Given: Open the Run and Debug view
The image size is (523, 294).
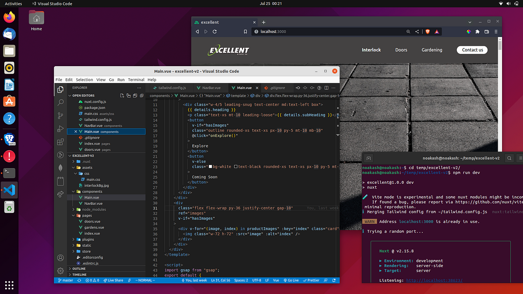Looking at the screenshot, I should point(60,129).
